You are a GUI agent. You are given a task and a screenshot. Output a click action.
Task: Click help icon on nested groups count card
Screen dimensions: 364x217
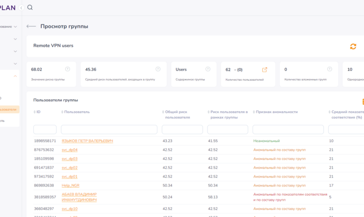329,69
